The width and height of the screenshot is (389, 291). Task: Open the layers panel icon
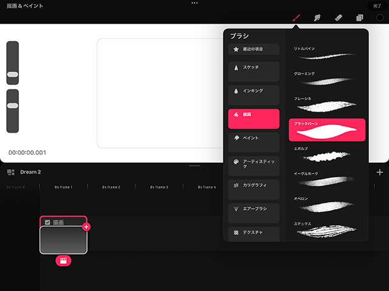360,18
